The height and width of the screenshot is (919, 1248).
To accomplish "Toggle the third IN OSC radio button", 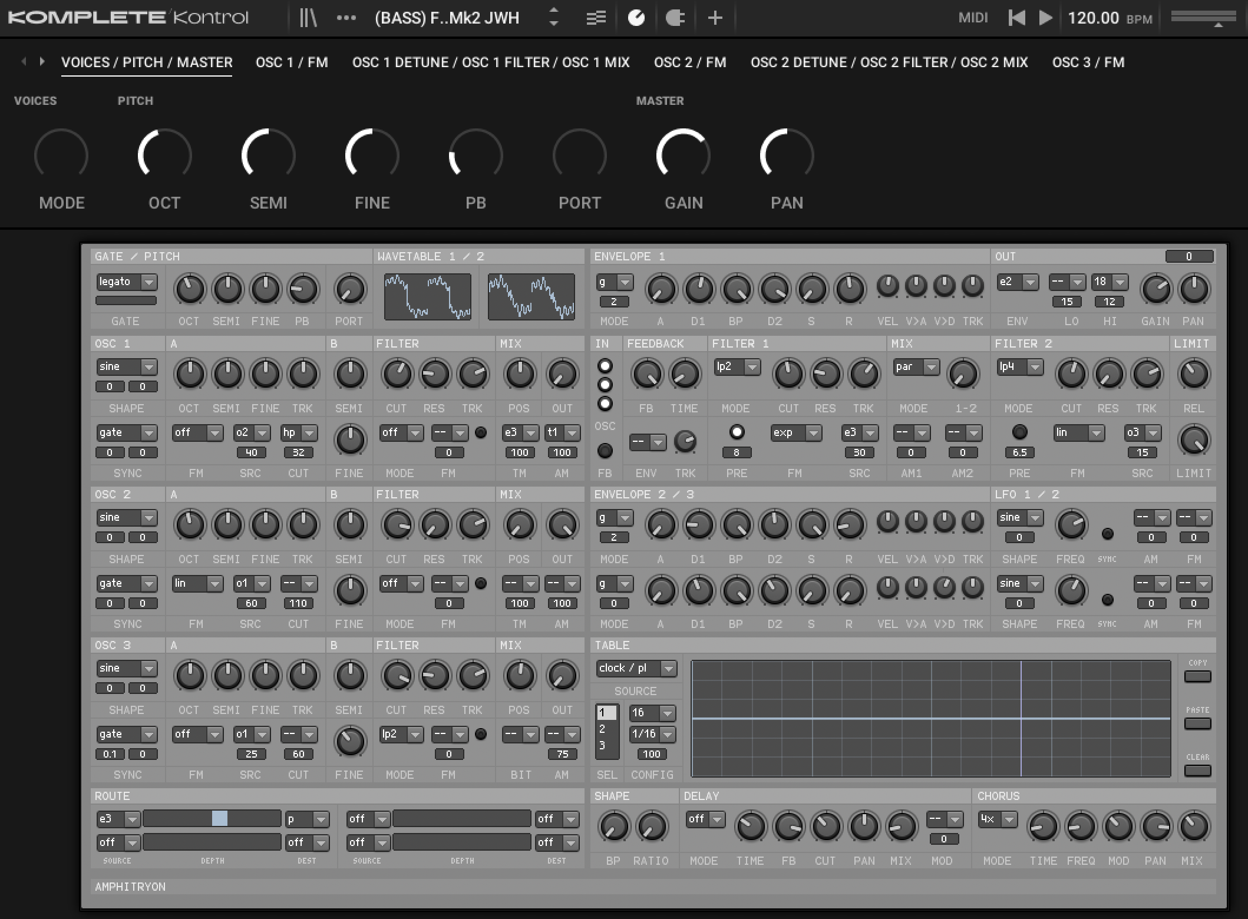I will tap(605, 404).
